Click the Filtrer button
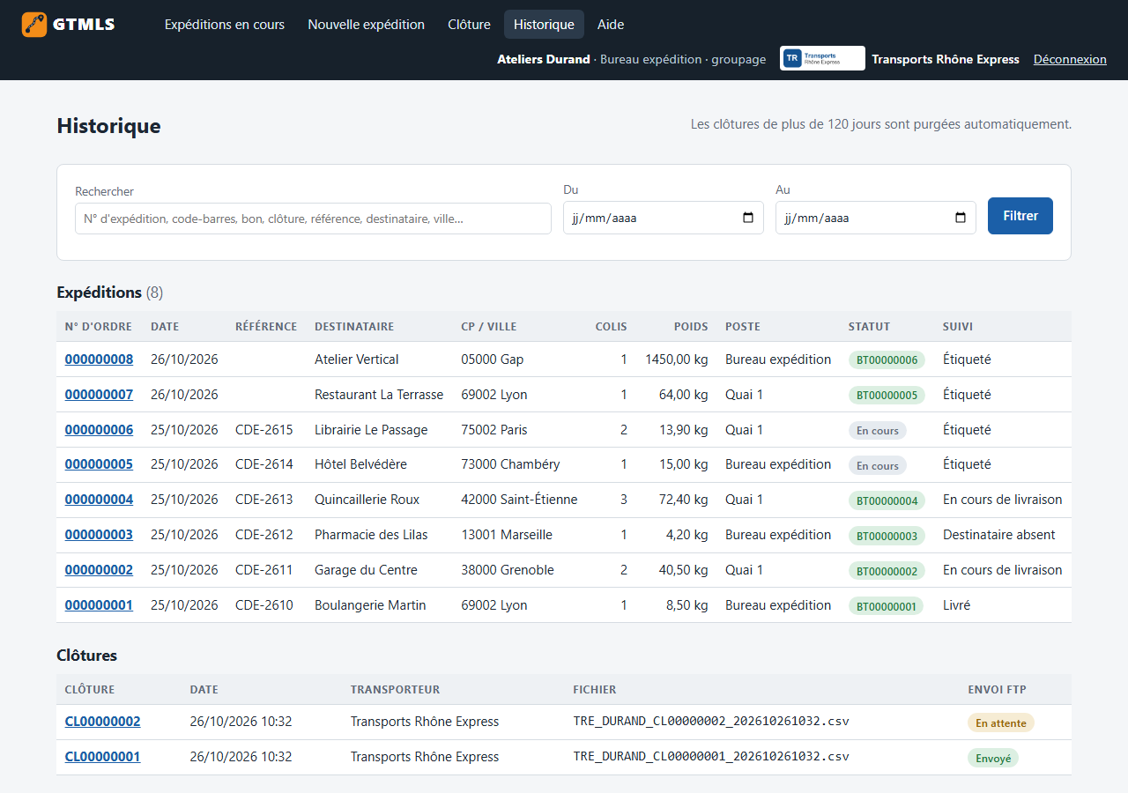The image size is (1128, 793). (x=1020, y=216)
